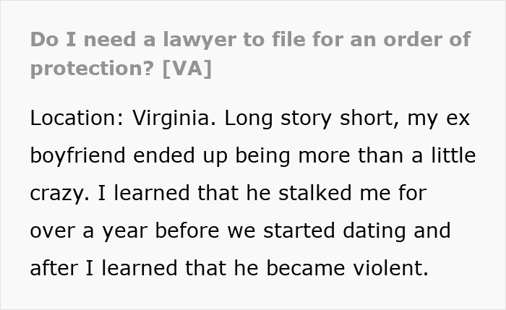
Task: Open the post title about order of protection
Action: point(250,54)
